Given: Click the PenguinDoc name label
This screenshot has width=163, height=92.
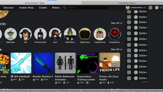Looking at the screenshot, I should pyautogui.click(x=115, y=42).
